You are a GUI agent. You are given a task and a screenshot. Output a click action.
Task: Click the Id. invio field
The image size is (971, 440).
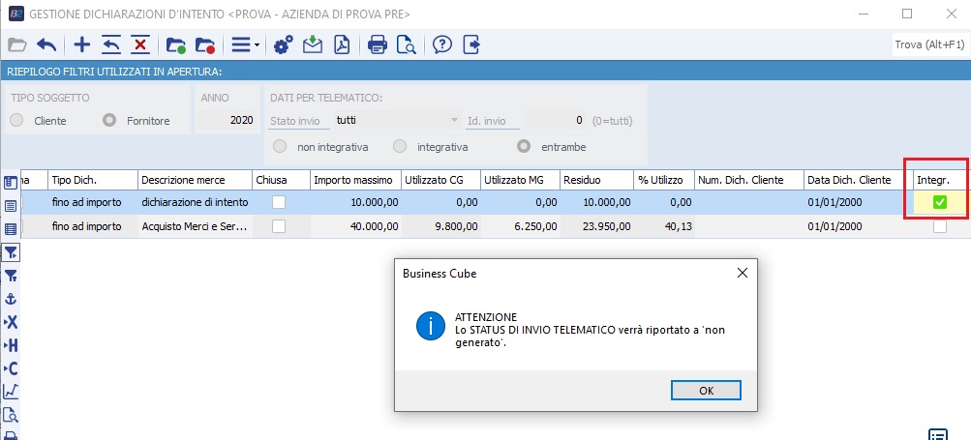pyautogui.click(x=556, y=120)
